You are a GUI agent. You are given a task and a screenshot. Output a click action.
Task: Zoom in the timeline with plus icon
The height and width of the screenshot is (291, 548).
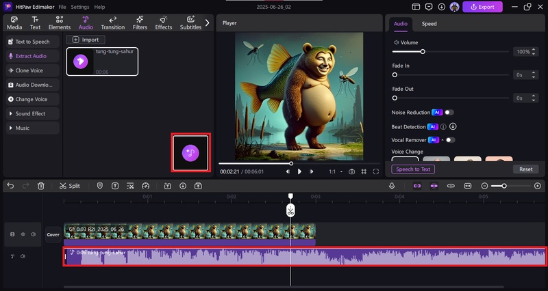pyautogui.click(x=538, y=186)
